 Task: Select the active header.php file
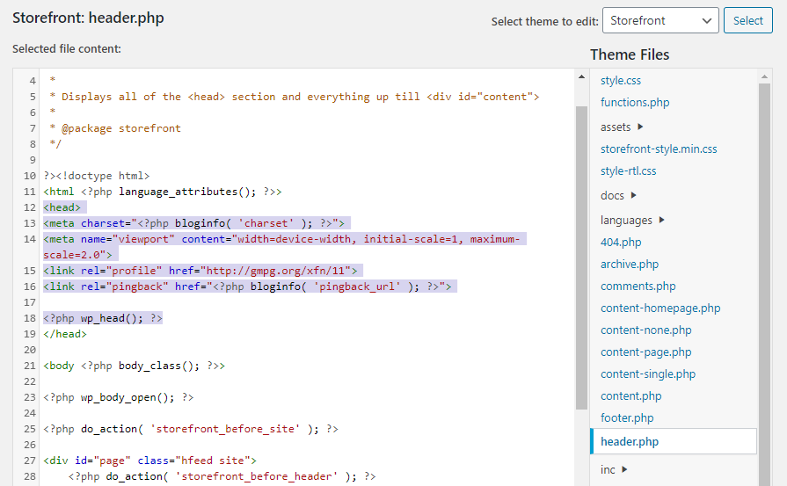pos(674,441)
